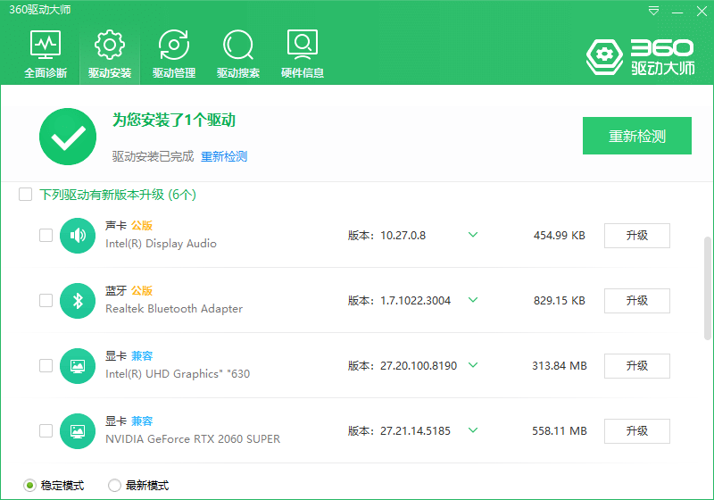This screenshot has height=500, width=714.
Task: Click the Realtek Bluetooth Adapter name
Action: click(174, 309)
